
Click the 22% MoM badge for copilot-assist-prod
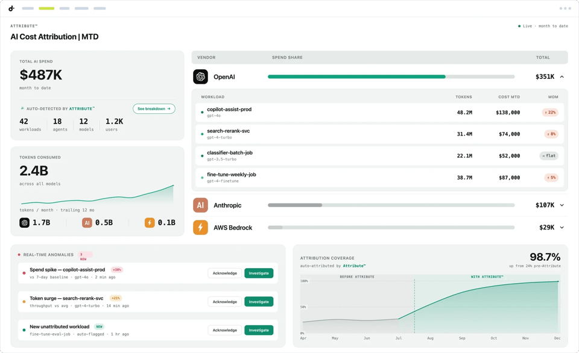coord(550,113)
